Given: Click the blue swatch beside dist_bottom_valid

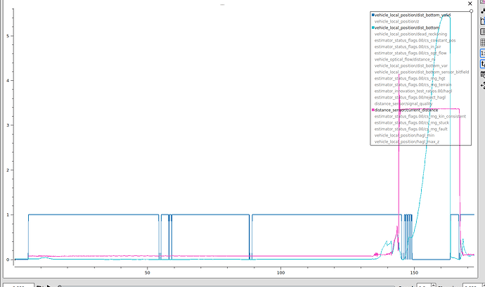Looking at the screenshot, I should point(373,15).
